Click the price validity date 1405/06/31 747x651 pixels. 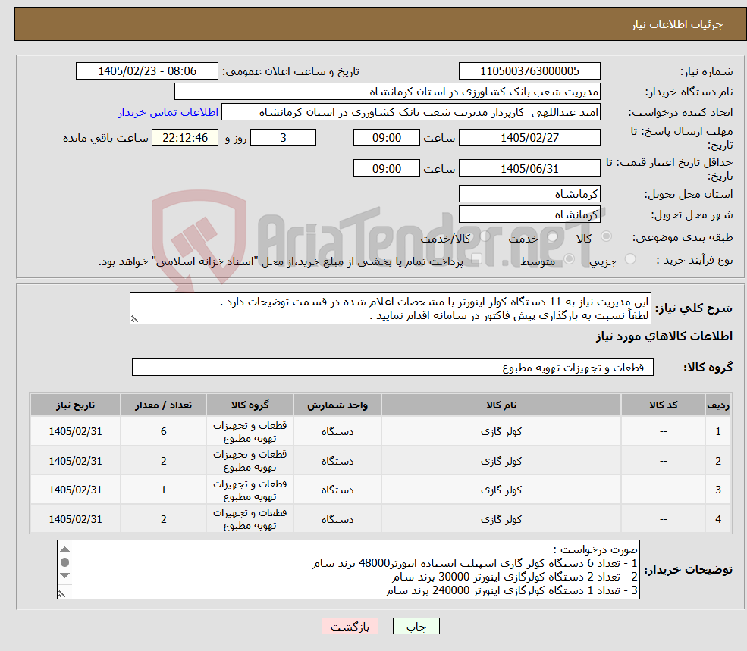(529, 168)
